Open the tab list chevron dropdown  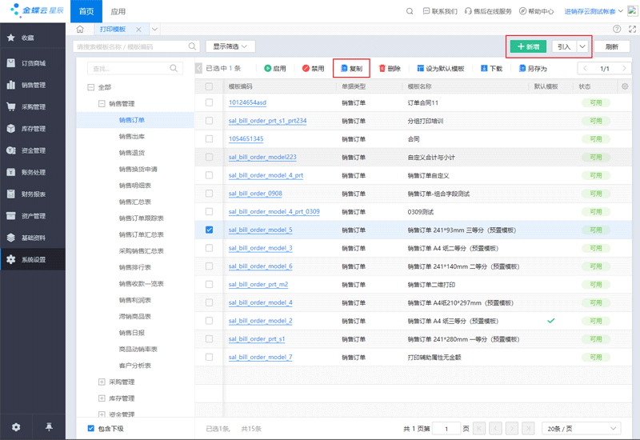coord(154,29)
